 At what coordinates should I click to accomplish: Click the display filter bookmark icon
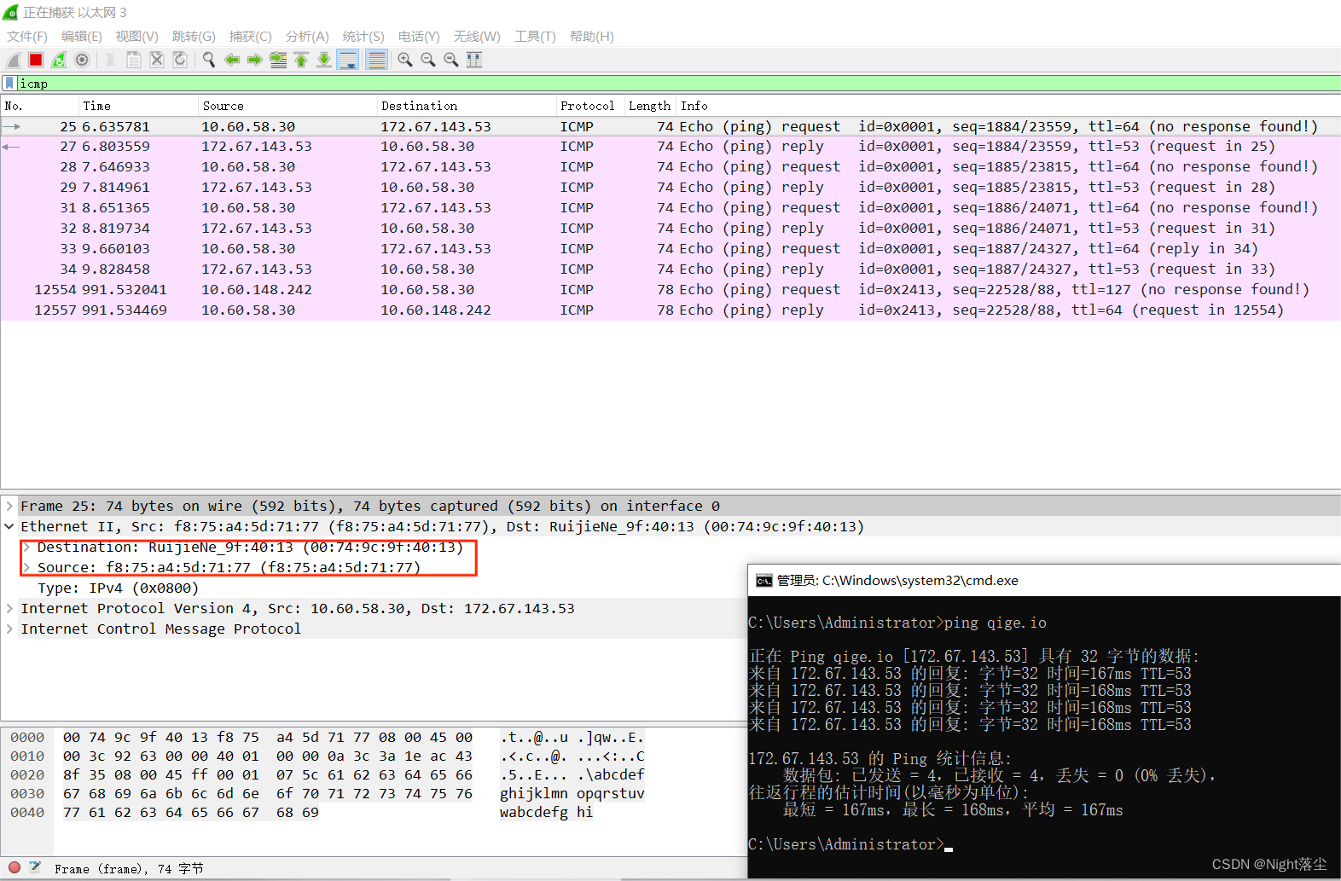9,84
